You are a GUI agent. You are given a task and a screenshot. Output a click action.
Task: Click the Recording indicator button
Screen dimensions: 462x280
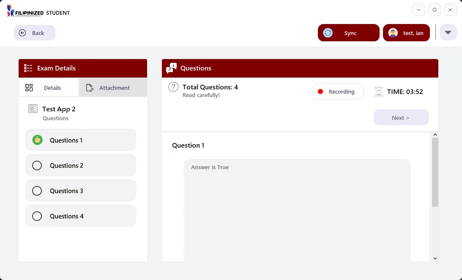tap(338, 92)
